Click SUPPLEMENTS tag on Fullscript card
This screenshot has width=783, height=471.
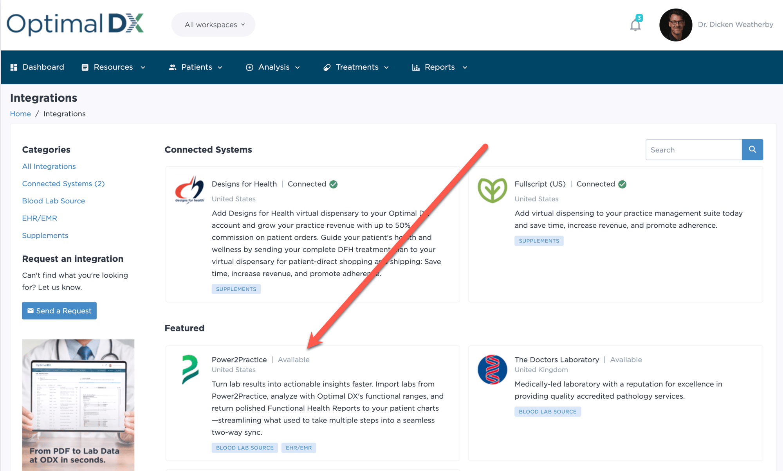539,241
